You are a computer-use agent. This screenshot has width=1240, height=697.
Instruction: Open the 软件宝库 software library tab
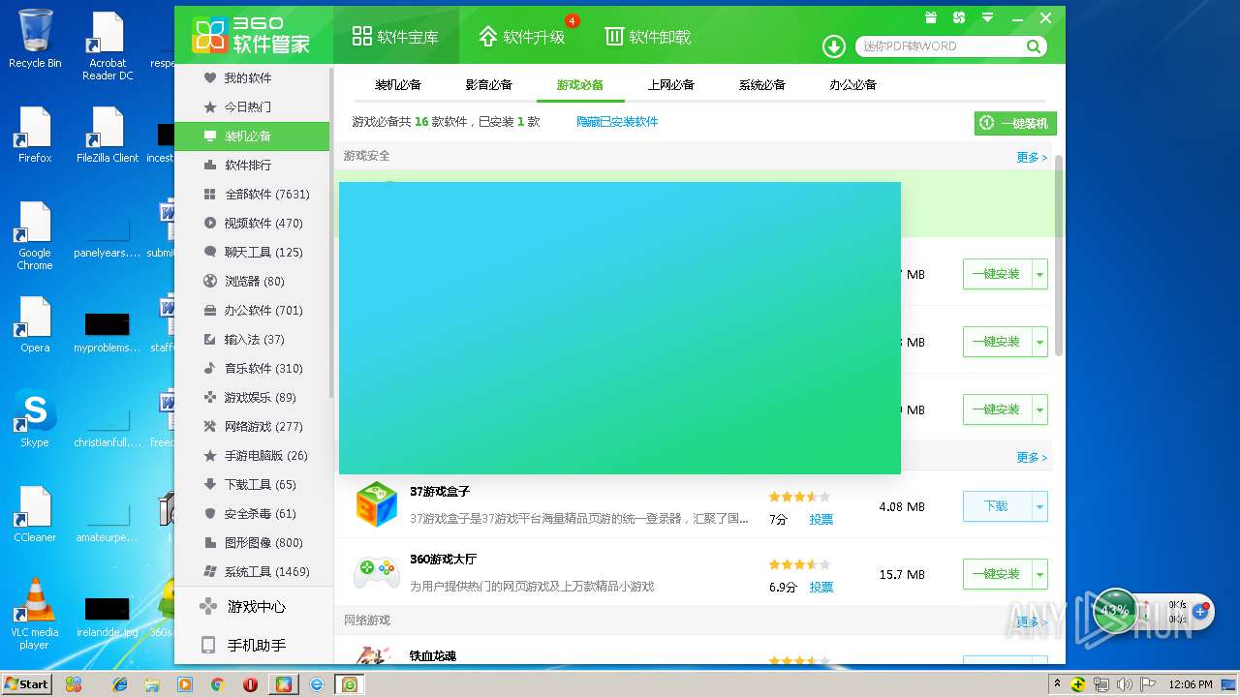click(x=395, y=37)
